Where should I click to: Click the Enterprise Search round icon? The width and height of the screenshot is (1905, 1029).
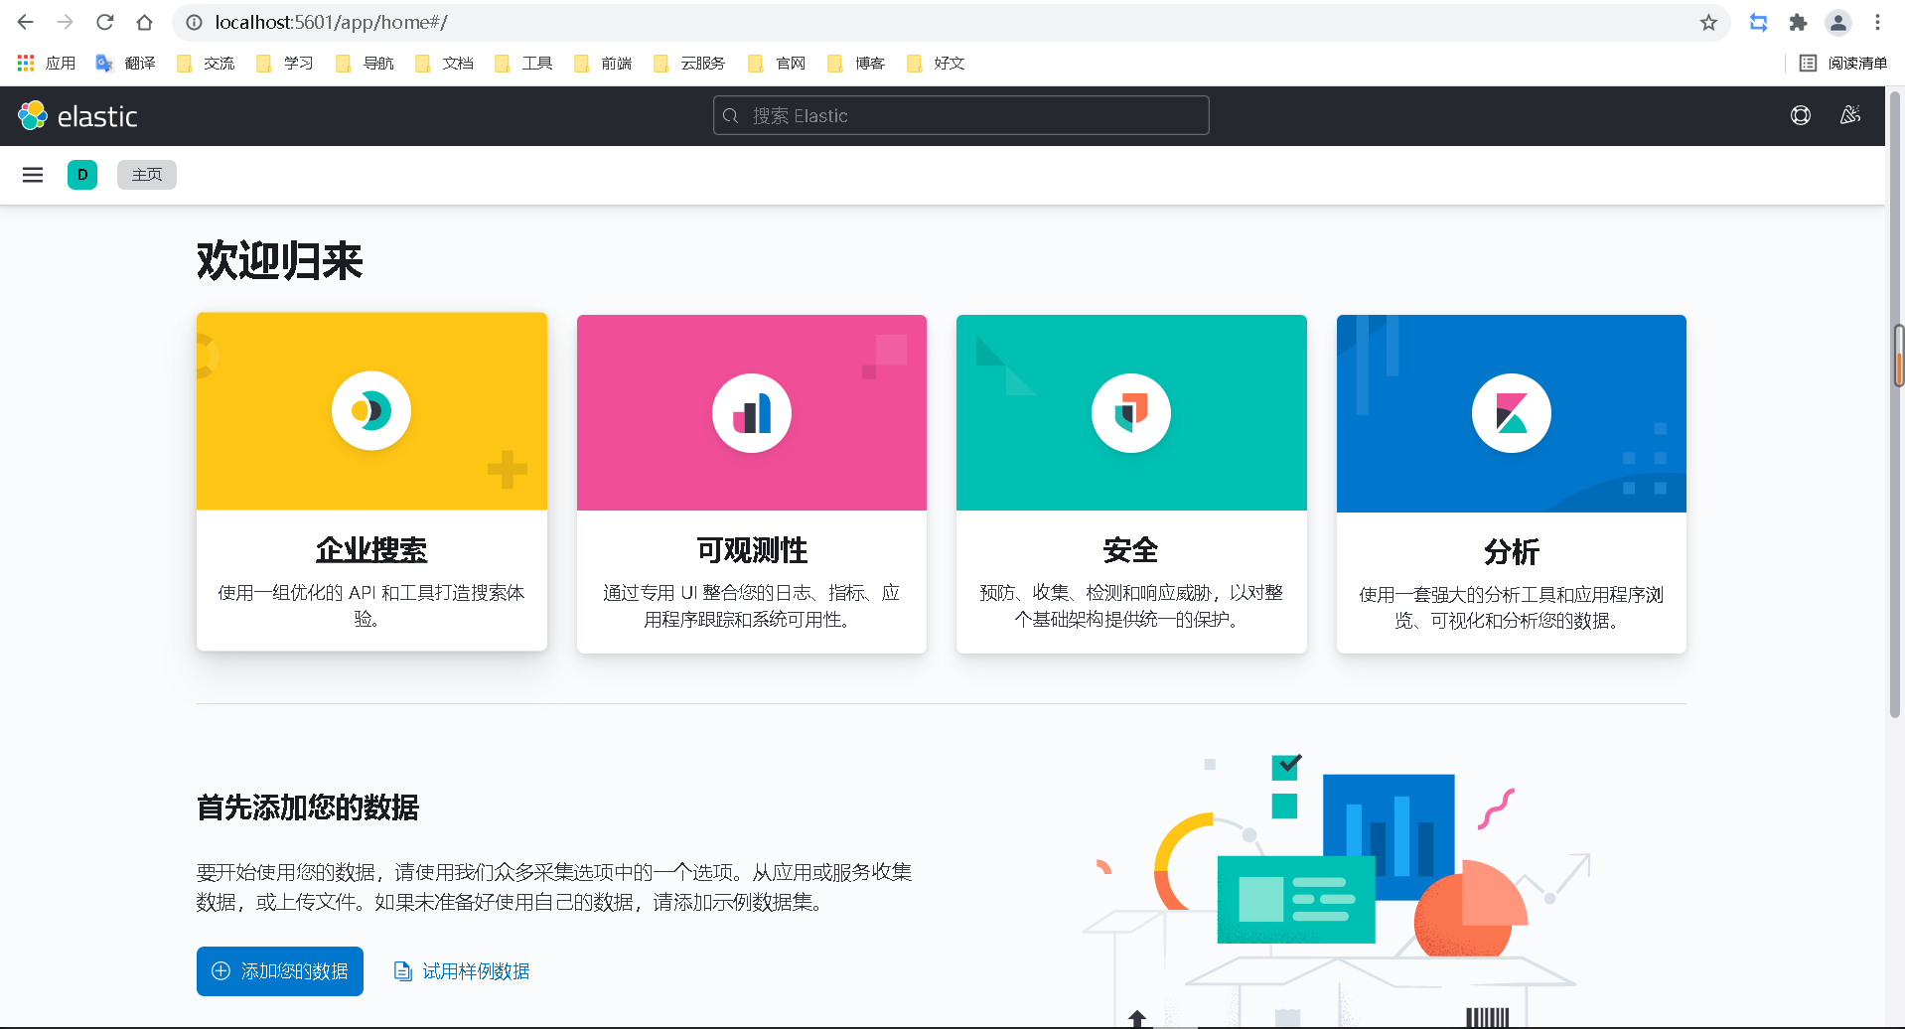click(x=371, y=411)
